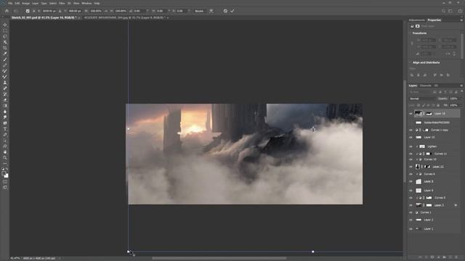Open the workspace switcher icon

[x=450, y=11]
